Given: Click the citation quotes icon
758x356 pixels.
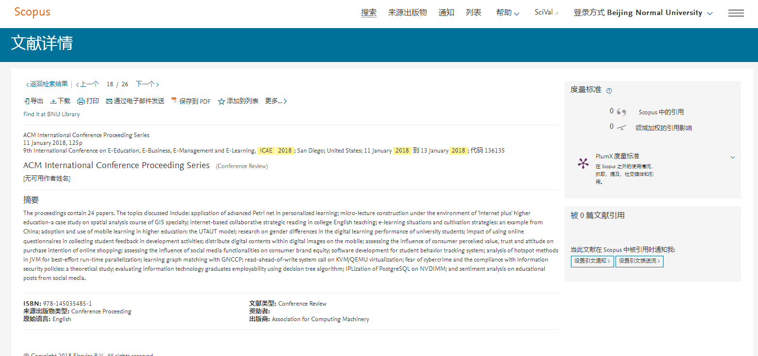Looking at the screenshot, I should click(621, 112).
